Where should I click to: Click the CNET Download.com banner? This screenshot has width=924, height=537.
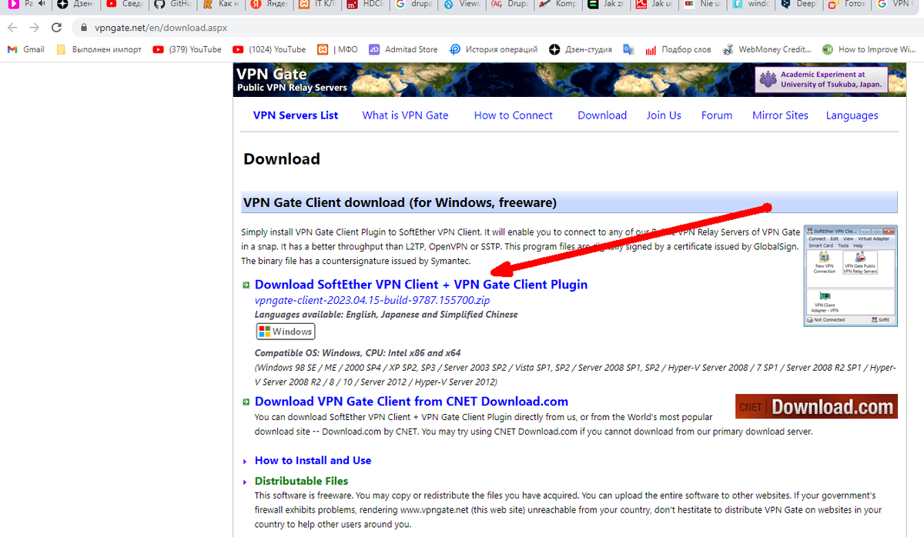tap(816, 406)
